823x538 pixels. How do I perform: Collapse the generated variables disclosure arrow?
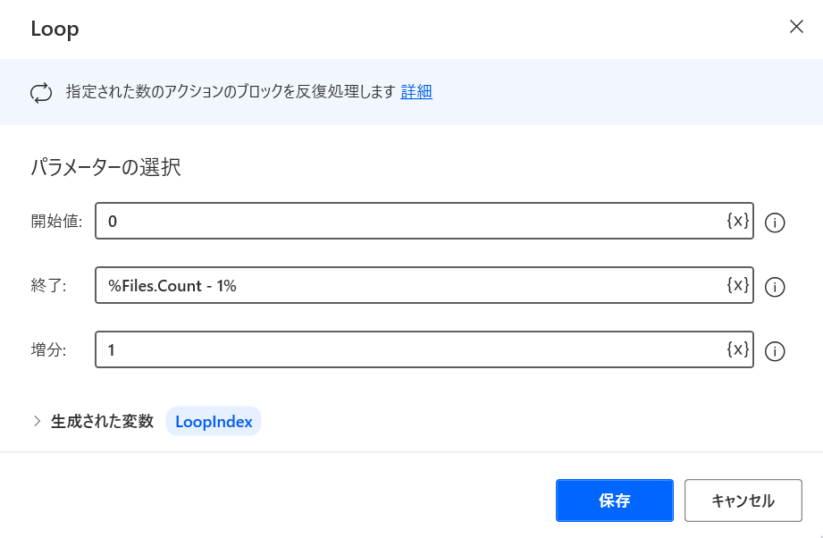[x=37, y=421]
